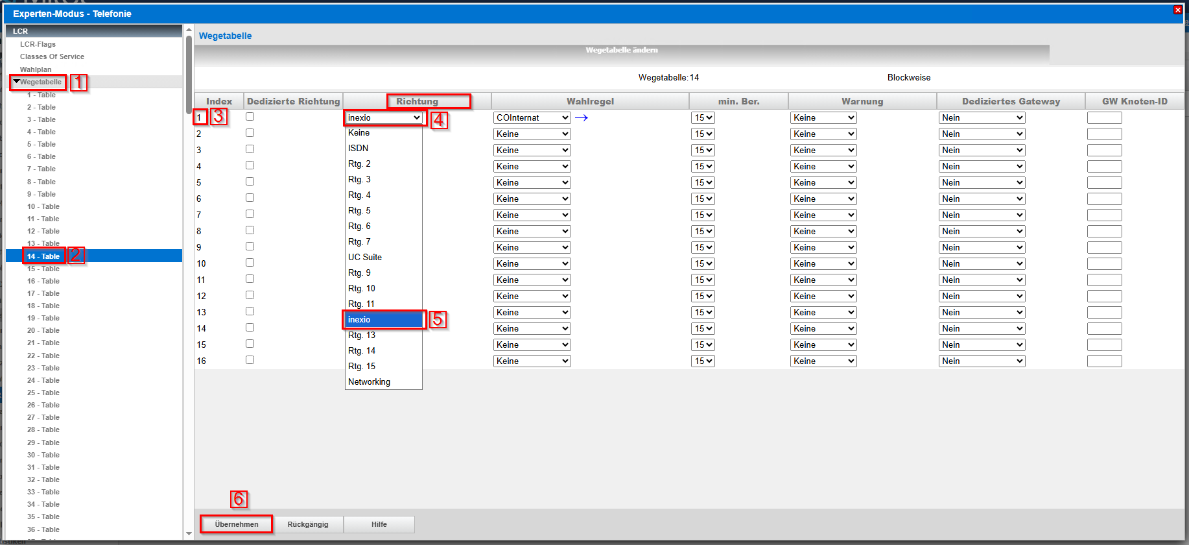This screenshot has width=1189, height=545.
Task: Open the Richtung dropdown showing inexio
Action: [x=384, y=118]
